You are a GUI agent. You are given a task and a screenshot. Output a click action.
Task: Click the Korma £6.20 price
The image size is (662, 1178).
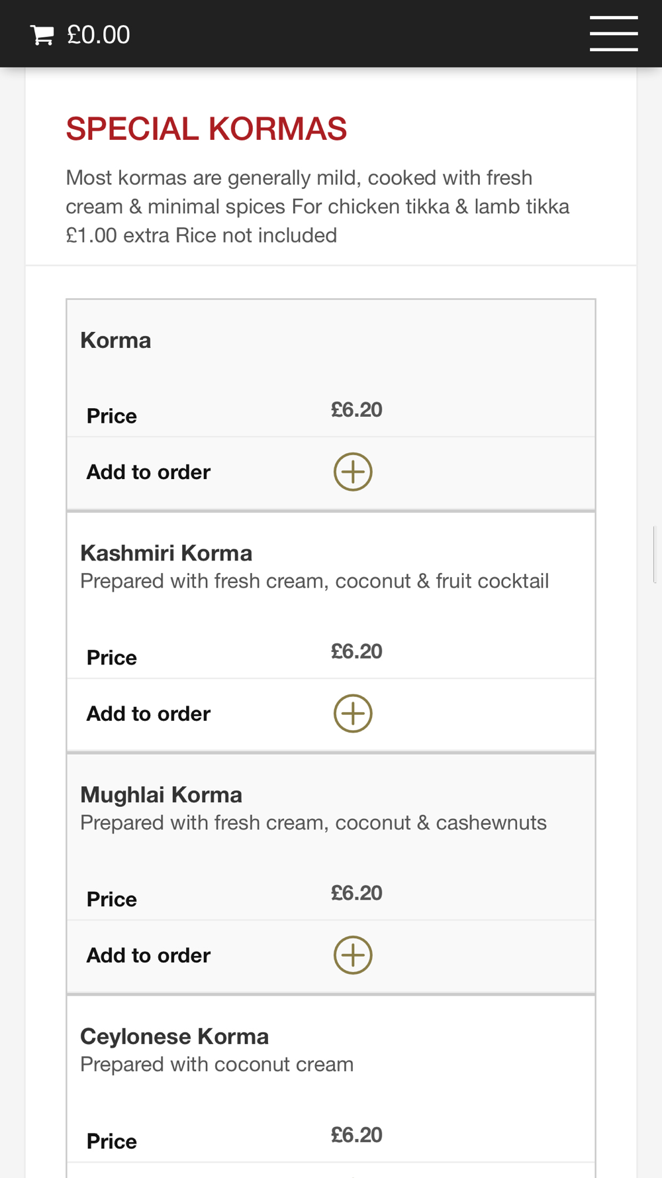pyautogui.click(x=357, y=409)
